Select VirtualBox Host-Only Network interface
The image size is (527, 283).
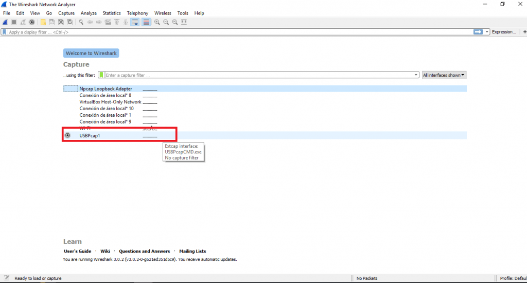265,102
